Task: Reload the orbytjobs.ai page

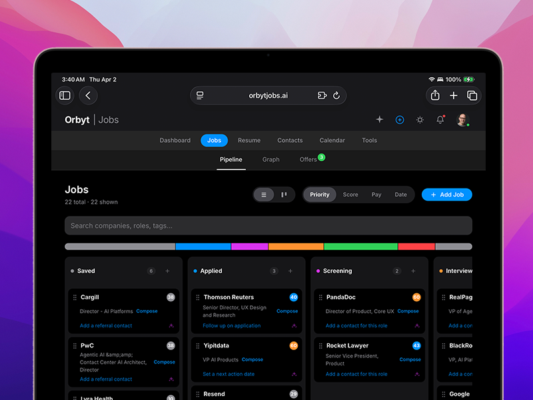Action: (336, 95)
